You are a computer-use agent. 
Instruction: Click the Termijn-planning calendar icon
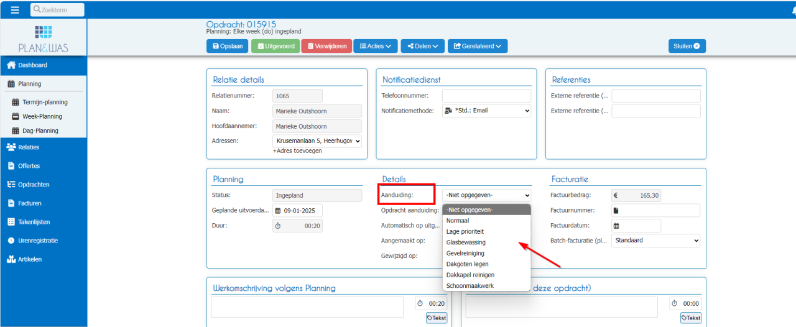click(16, 102)
